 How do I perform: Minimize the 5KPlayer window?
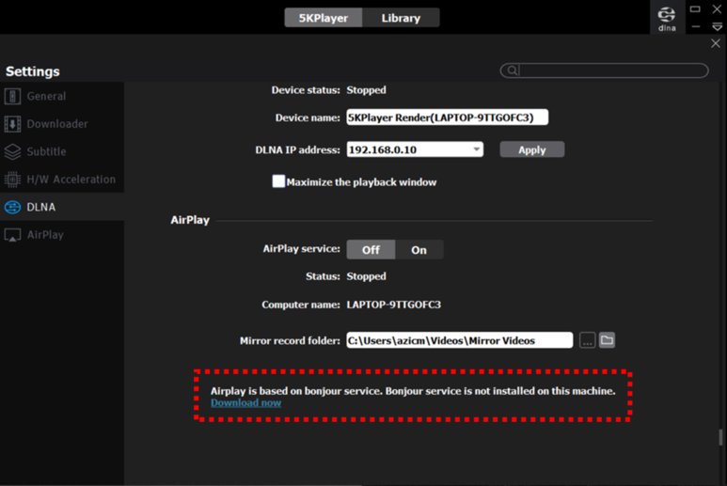click(x=695, y=27)
